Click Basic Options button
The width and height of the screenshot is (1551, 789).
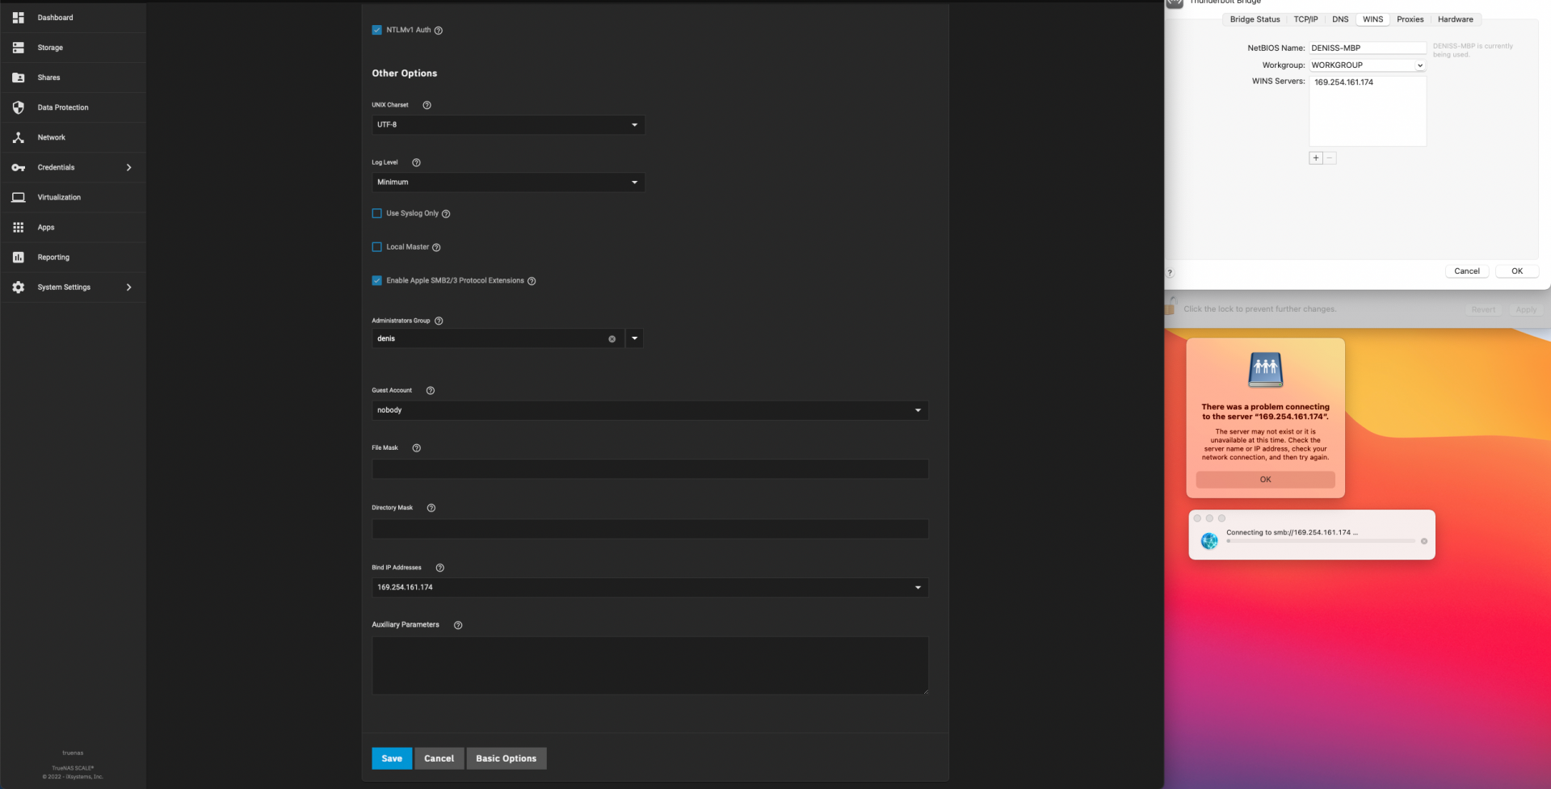point(506,758)
